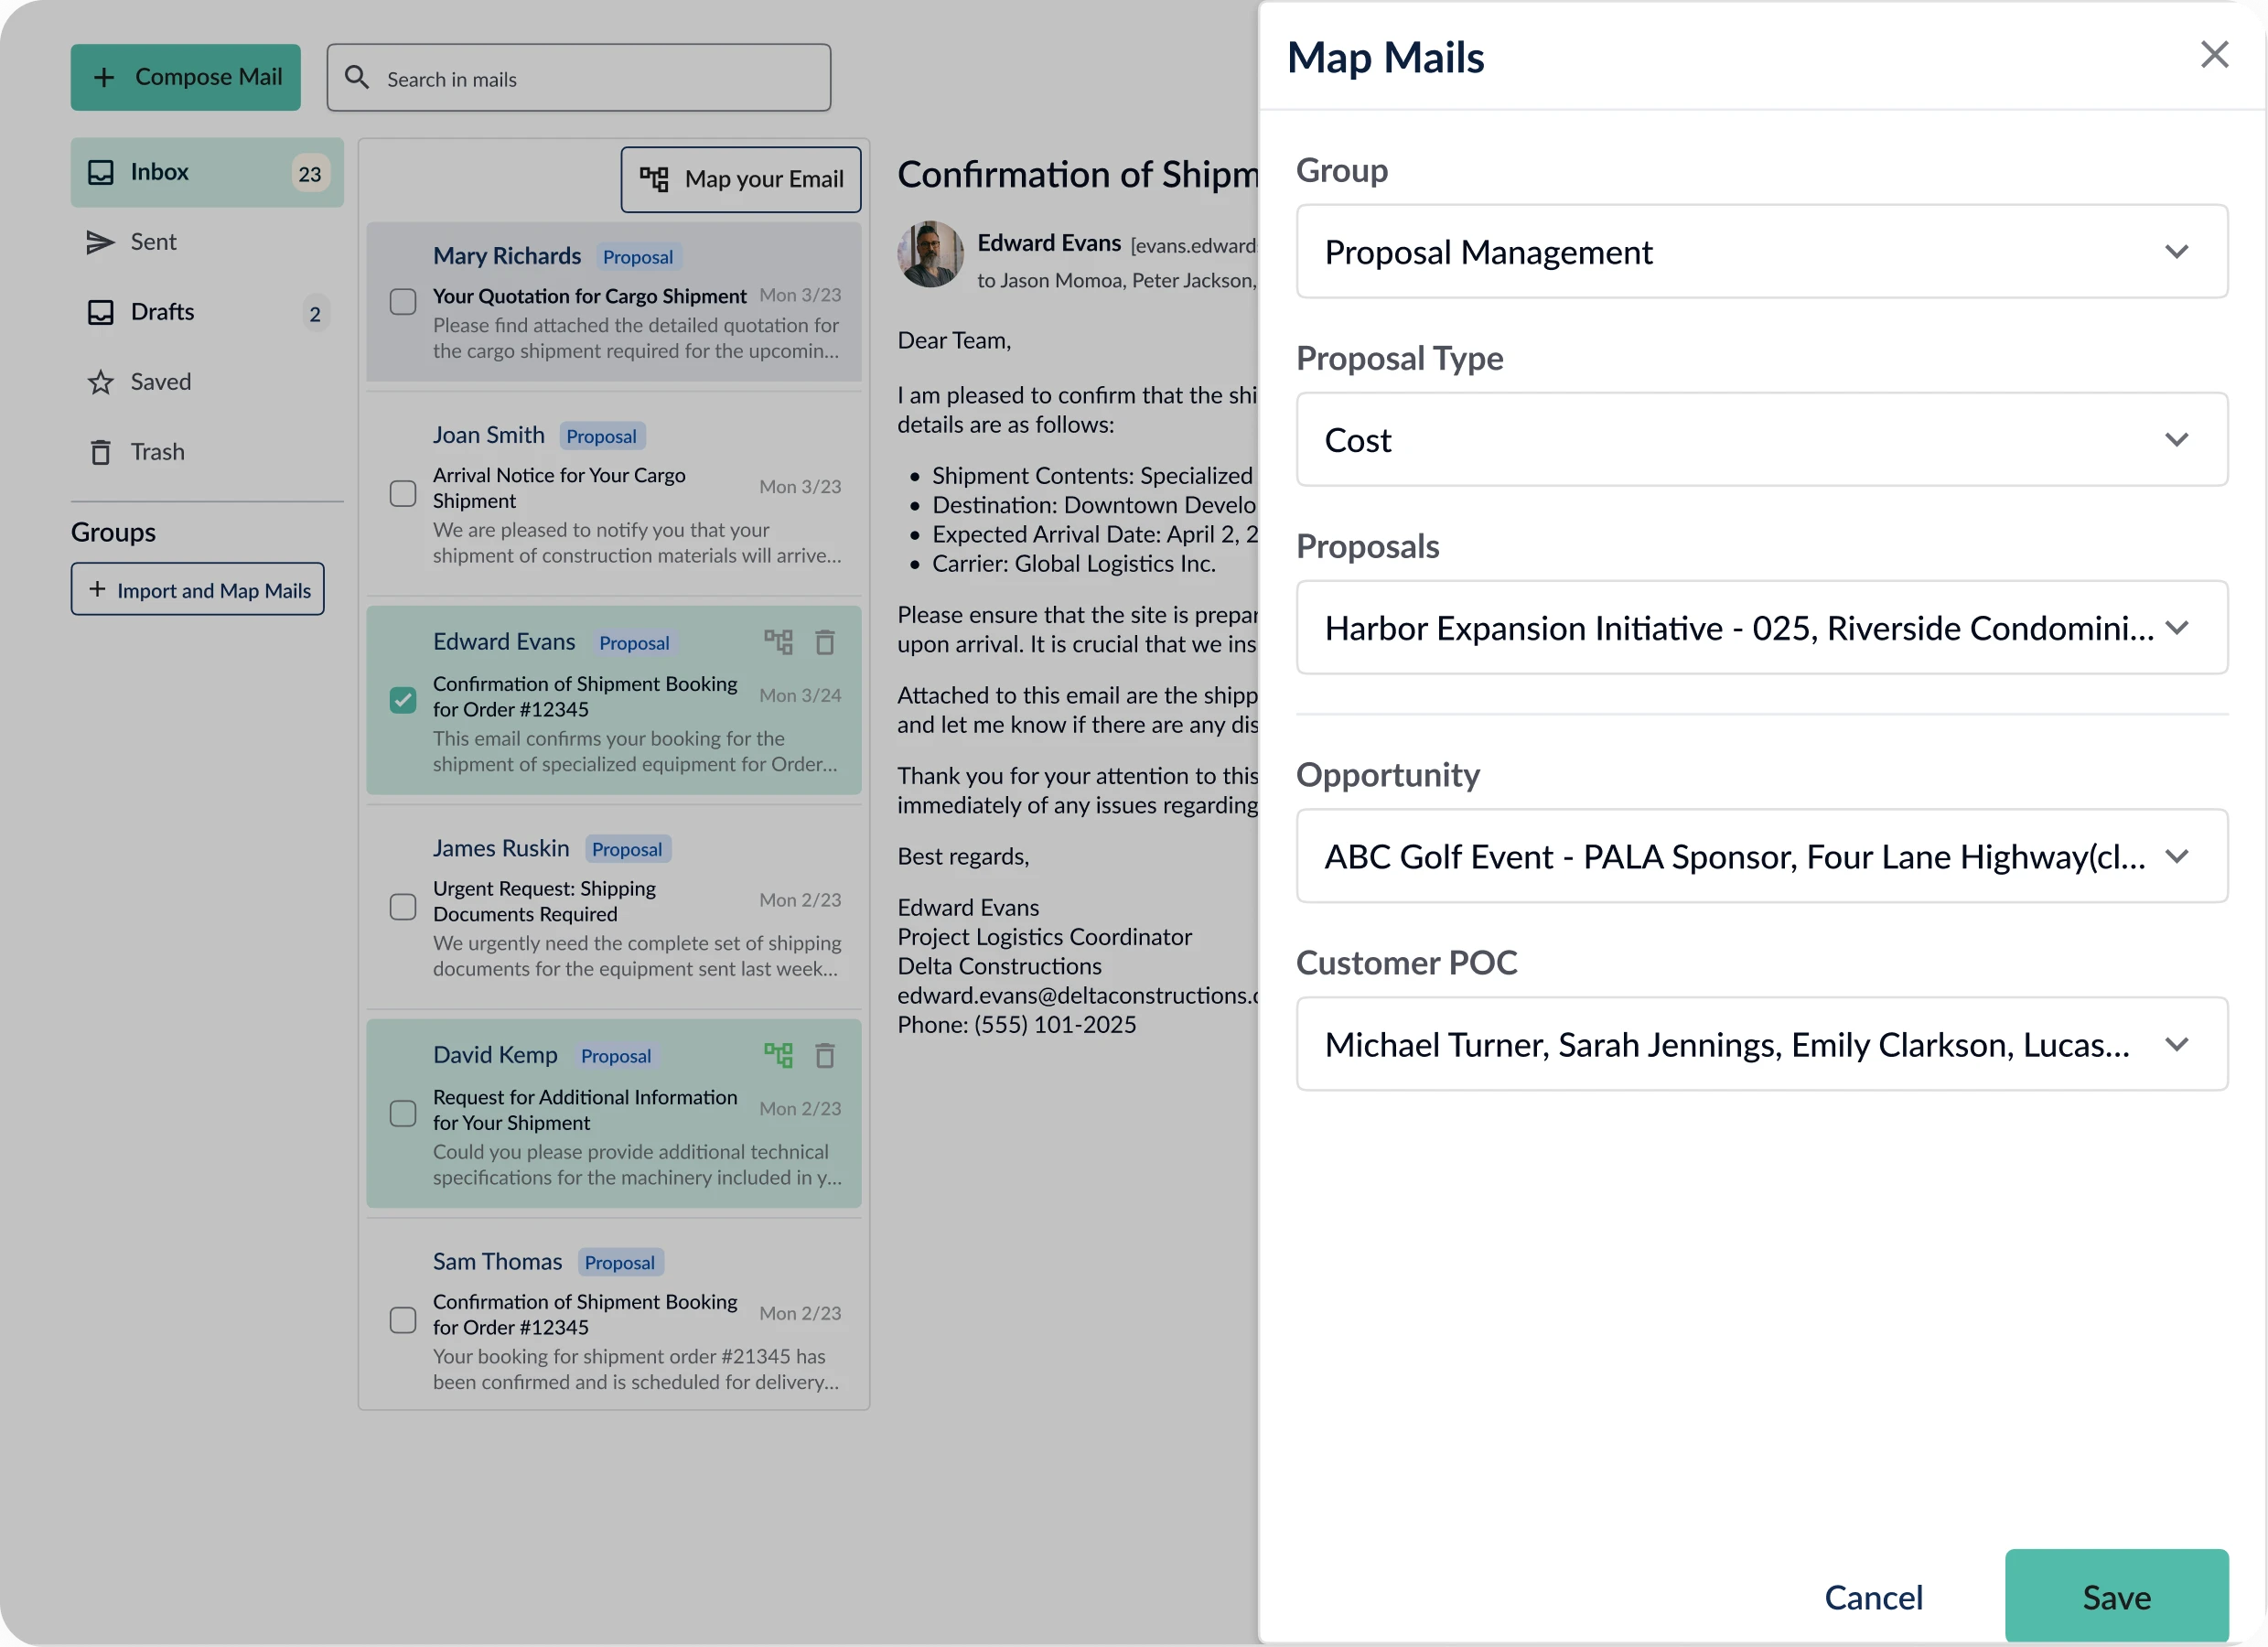The width and height of the screenshot is (2268, 1647).
Task: Uncheck the Edward Evans email checkbox
Action: (403, 700)
